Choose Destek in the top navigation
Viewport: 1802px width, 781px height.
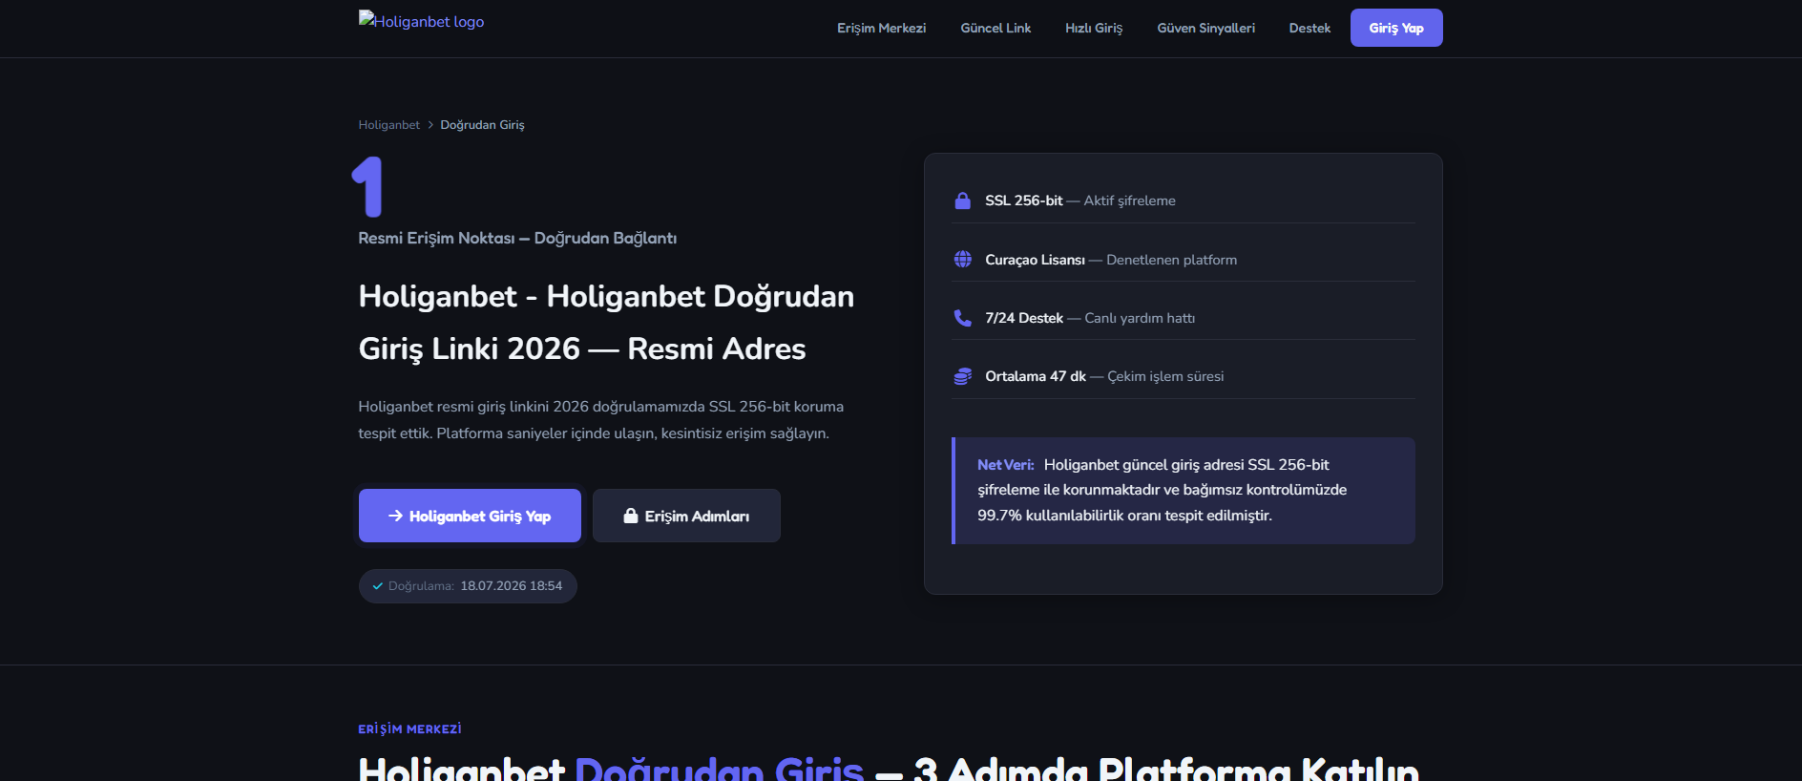click(x=1310, y=28)
